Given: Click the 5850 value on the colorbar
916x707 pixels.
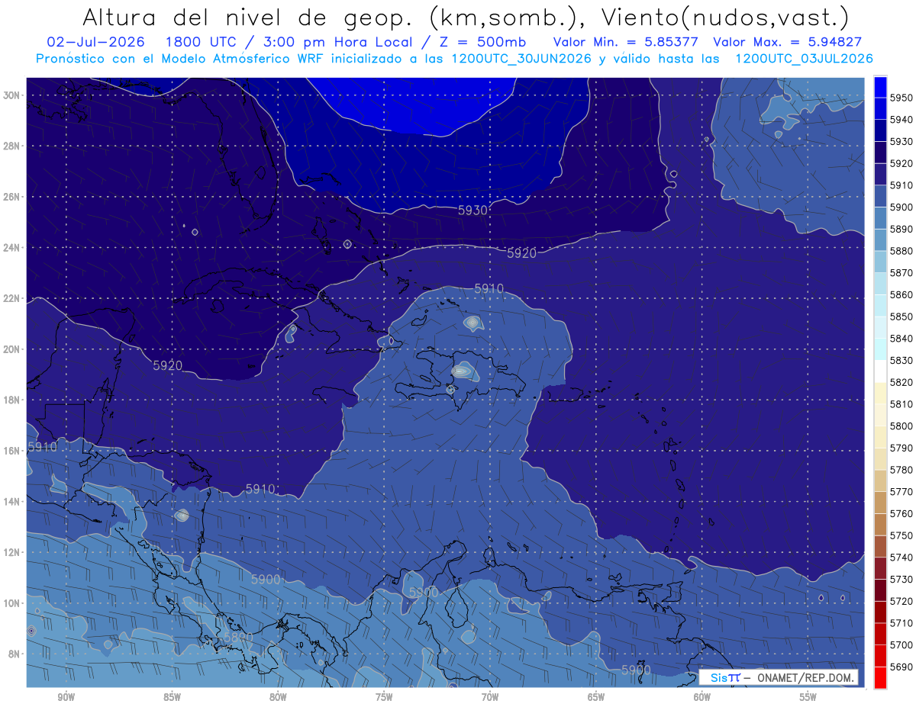Looking at the screenshot, I should click(901, 317).
